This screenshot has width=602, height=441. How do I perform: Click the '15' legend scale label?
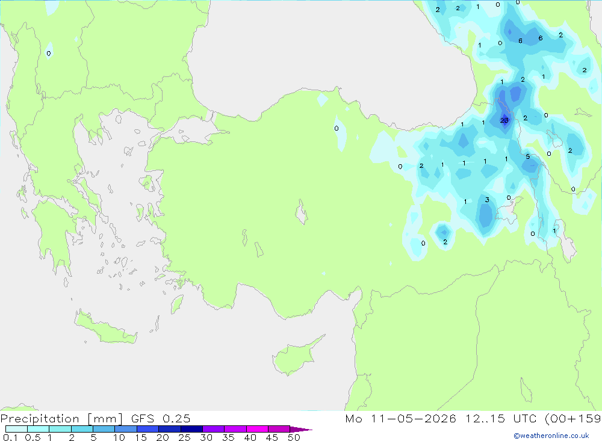pos(141,437)
